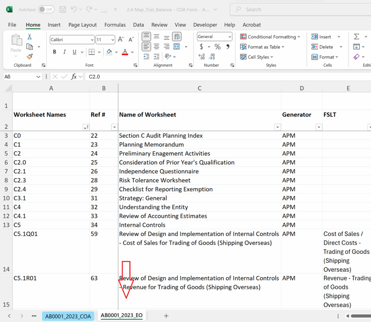
Task: Open the filter dropdown on Worksheet Names column
Action: 86,127
